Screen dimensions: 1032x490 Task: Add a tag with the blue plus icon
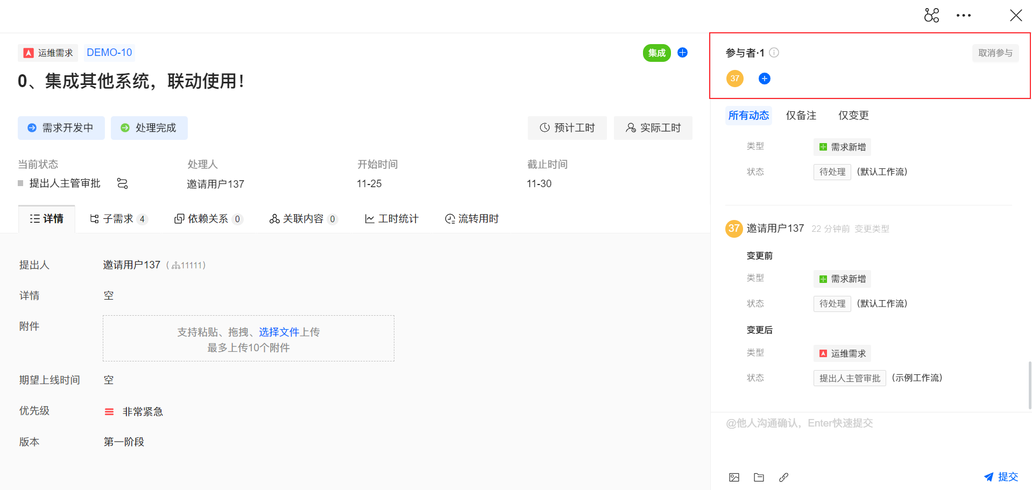tap(682, 53)
